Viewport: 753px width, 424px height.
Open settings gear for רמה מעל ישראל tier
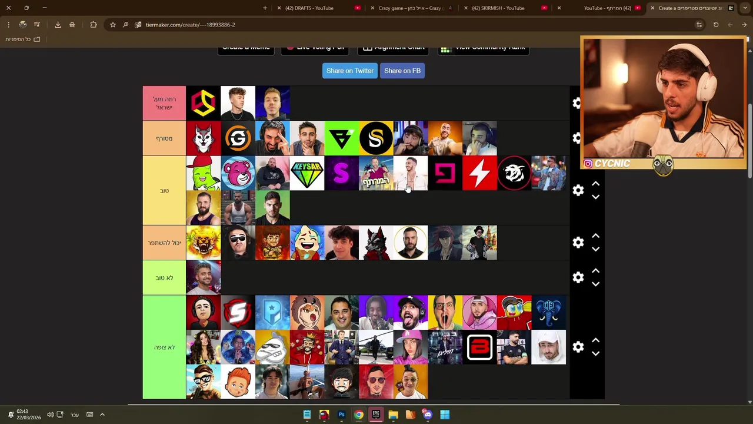tap(577, 103)
